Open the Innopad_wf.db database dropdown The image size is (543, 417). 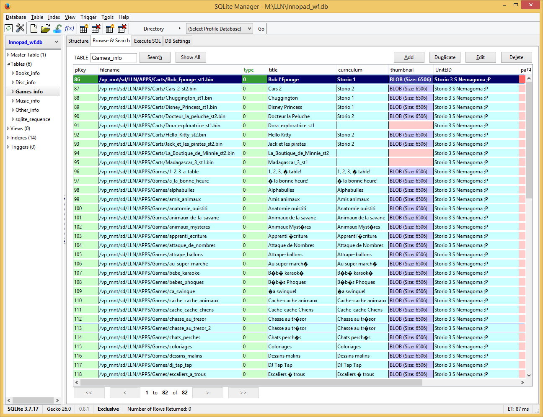pos(33,42)
